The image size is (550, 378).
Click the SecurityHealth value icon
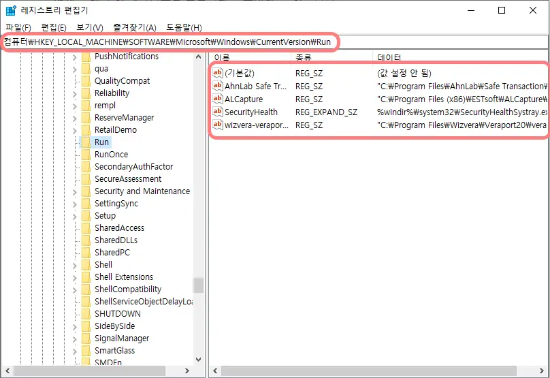(x=217, y=112)
